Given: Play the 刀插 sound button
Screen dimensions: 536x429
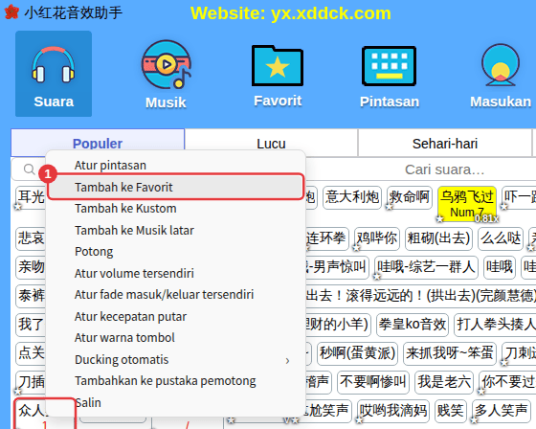Looking at the screenshot, I should click(31, 381).
